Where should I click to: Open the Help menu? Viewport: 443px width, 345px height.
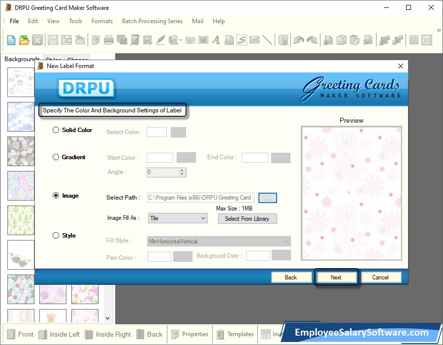click(x=219, y=21)
